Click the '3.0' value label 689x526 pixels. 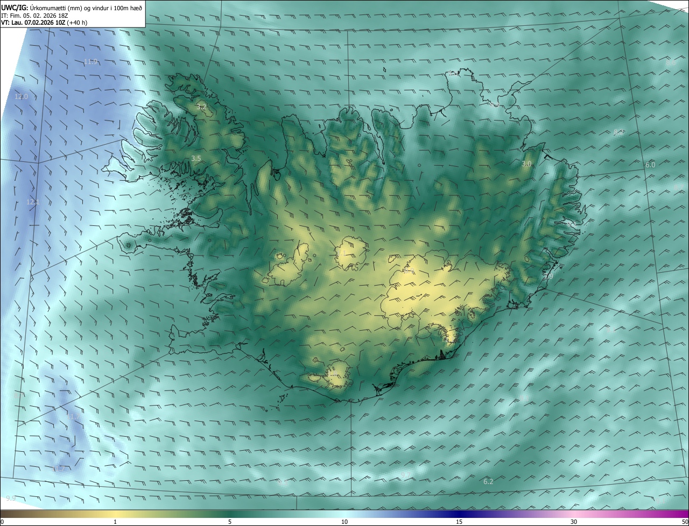point(526,164)
